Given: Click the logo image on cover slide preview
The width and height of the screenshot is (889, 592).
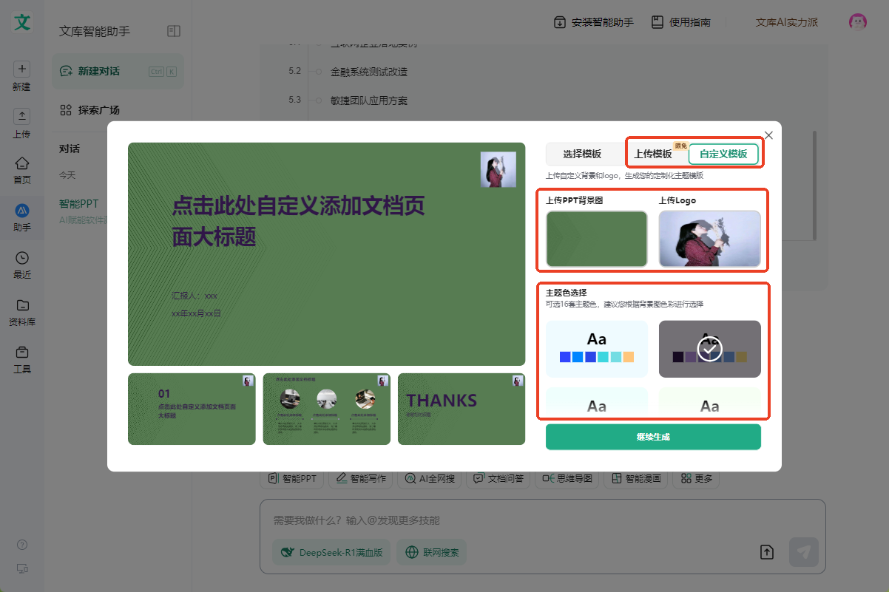Looking at the screenshot, I should pyautogui.click(x=498, y=169).
